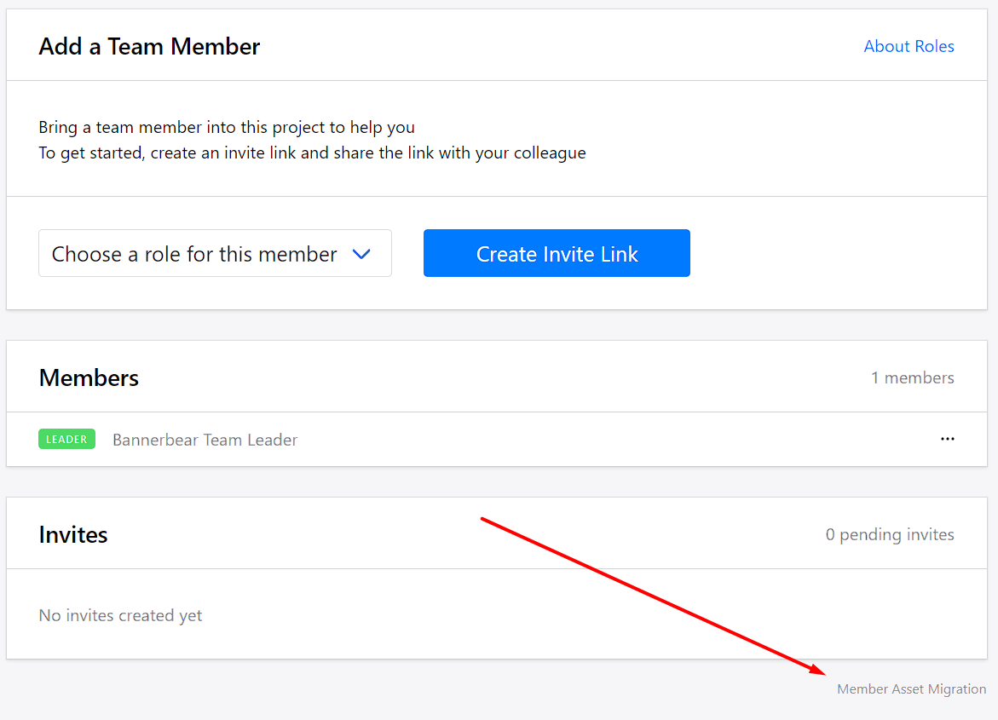
Task: Open the About Roles link
Action: [909, 47]
